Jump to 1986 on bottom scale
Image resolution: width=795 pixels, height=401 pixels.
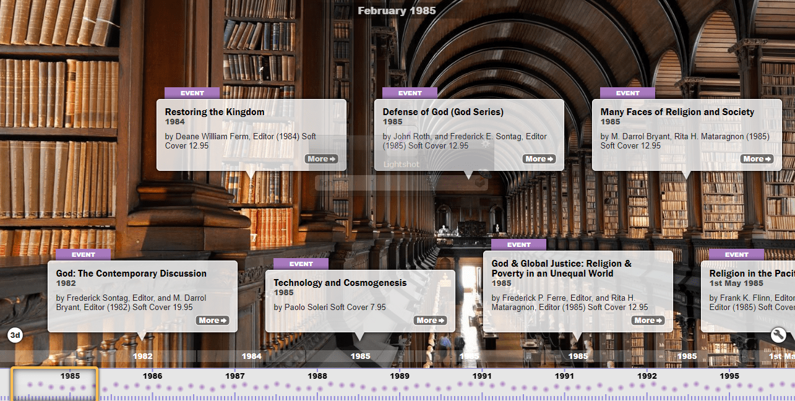pos(153,376)
